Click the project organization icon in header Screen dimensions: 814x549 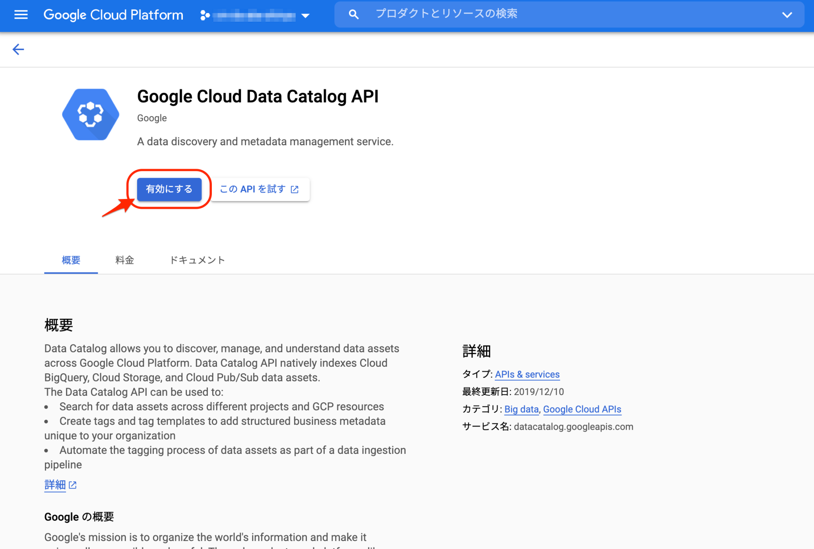(204, 15)
